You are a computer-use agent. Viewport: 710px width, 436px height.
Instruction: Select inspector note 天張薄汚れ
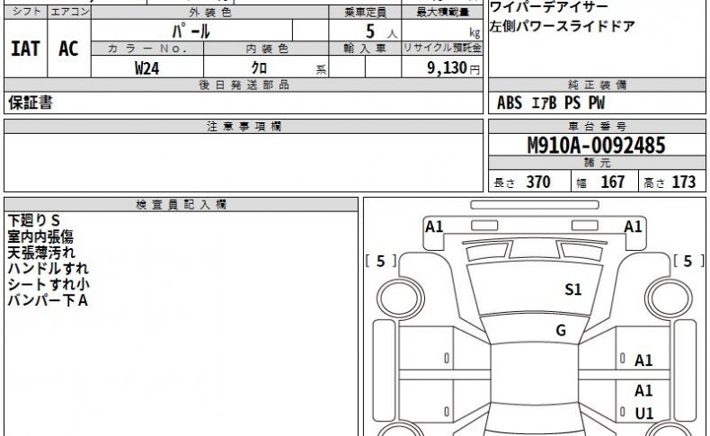(41, 253)
